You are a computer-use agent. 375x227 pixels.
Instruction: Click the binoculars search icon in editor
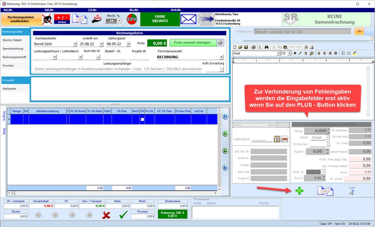pyautogui.click(x=266, y=47)
